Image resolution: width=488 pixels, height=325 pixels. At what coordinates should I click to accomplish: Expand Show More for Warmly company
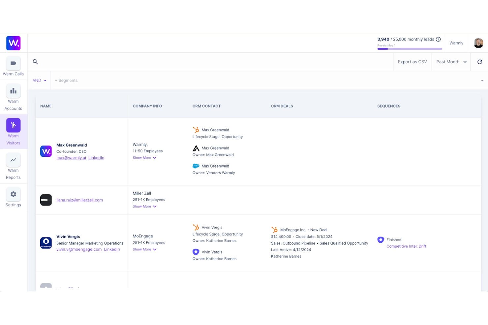coord(144,158)
